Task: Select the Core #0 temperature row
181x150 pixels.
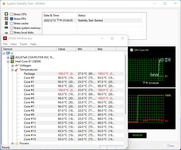Action: pyautogui.click(x=73, y=78)
